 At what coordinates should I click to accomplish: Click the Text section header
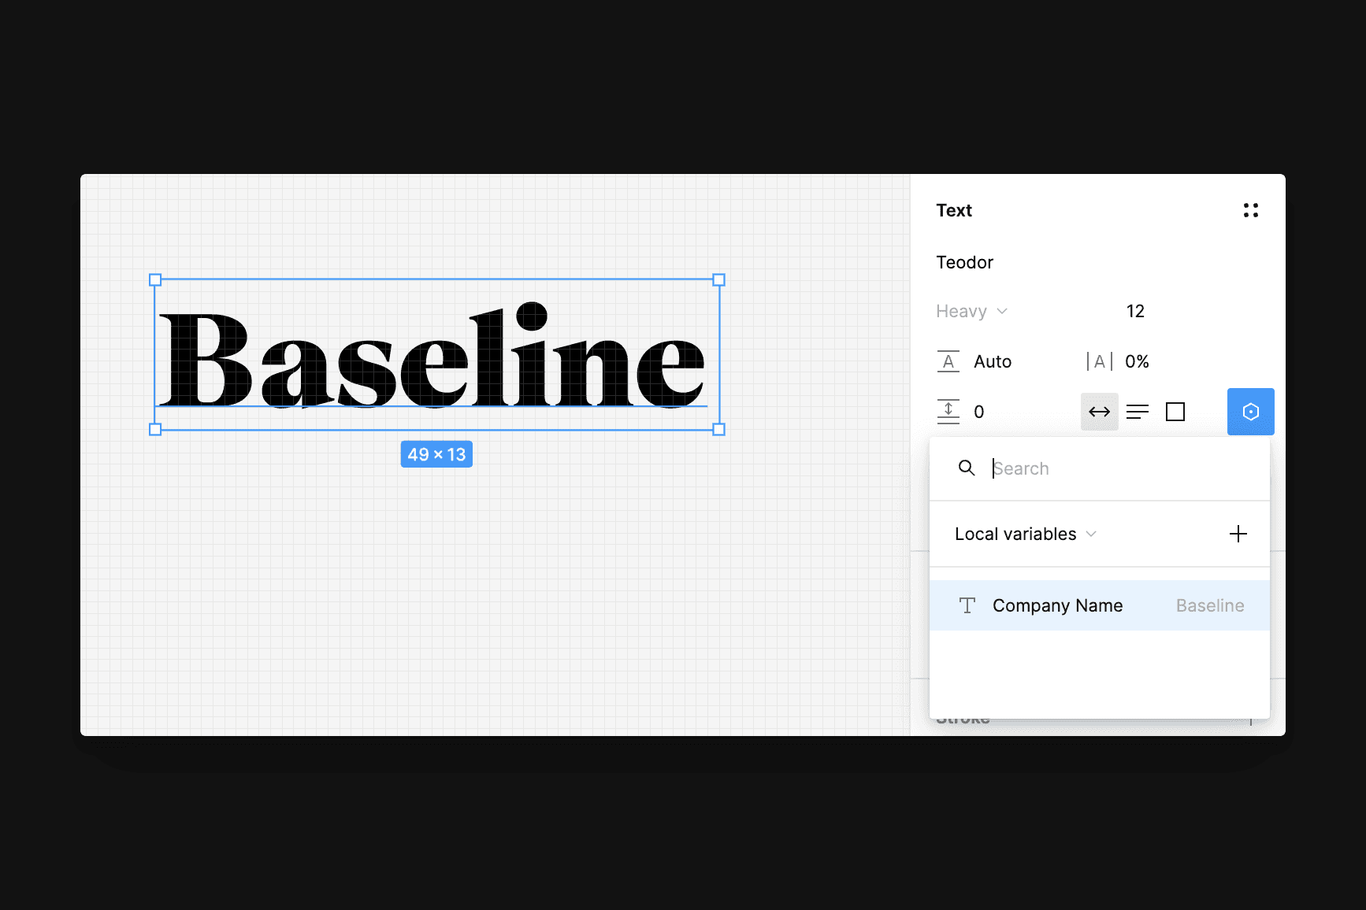(954, 210)
